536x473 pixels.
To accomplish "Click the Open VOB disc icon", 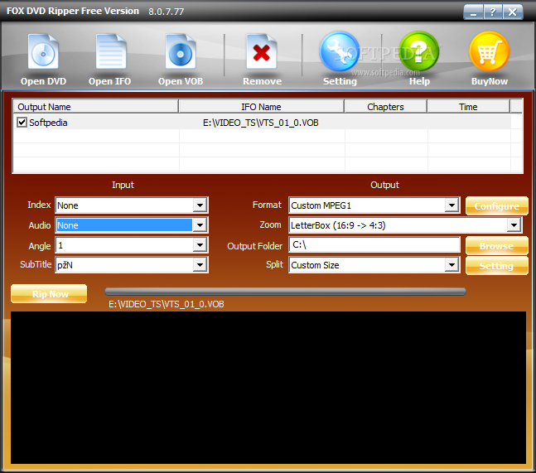I will [181, 52].
